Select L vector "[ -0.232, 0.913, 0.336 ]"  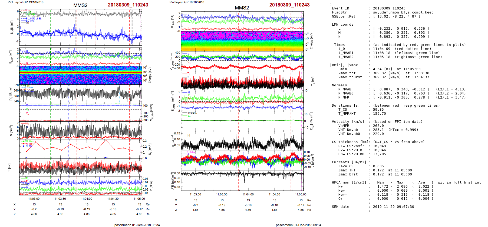(401, 29)
